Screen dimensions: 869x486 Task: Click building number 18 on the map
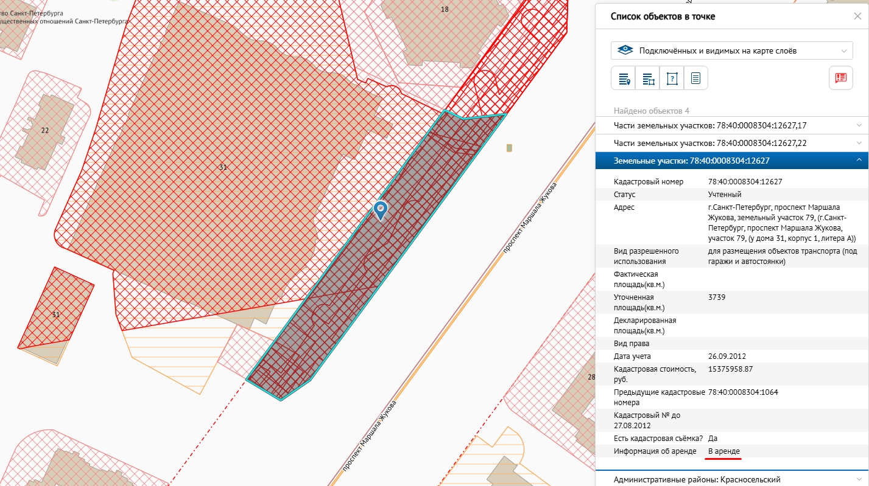(445, 9)
